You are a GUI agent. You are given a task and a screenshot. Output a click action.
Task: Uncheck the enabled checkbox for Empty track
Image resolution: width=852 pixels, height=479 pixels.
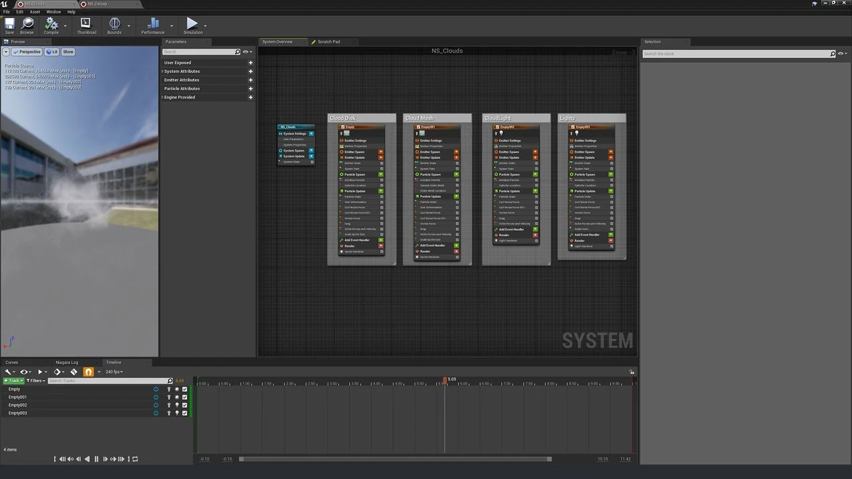[x=185, y=389]
